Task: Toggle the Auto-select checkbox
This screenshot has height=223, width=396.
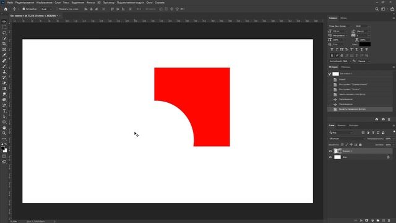Action: coord(24,9)
